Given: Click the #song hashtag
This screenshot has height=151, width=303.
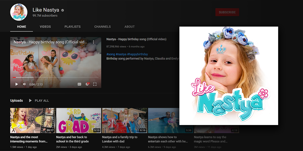Looking at the screenshot, I should tap(111, 54).
